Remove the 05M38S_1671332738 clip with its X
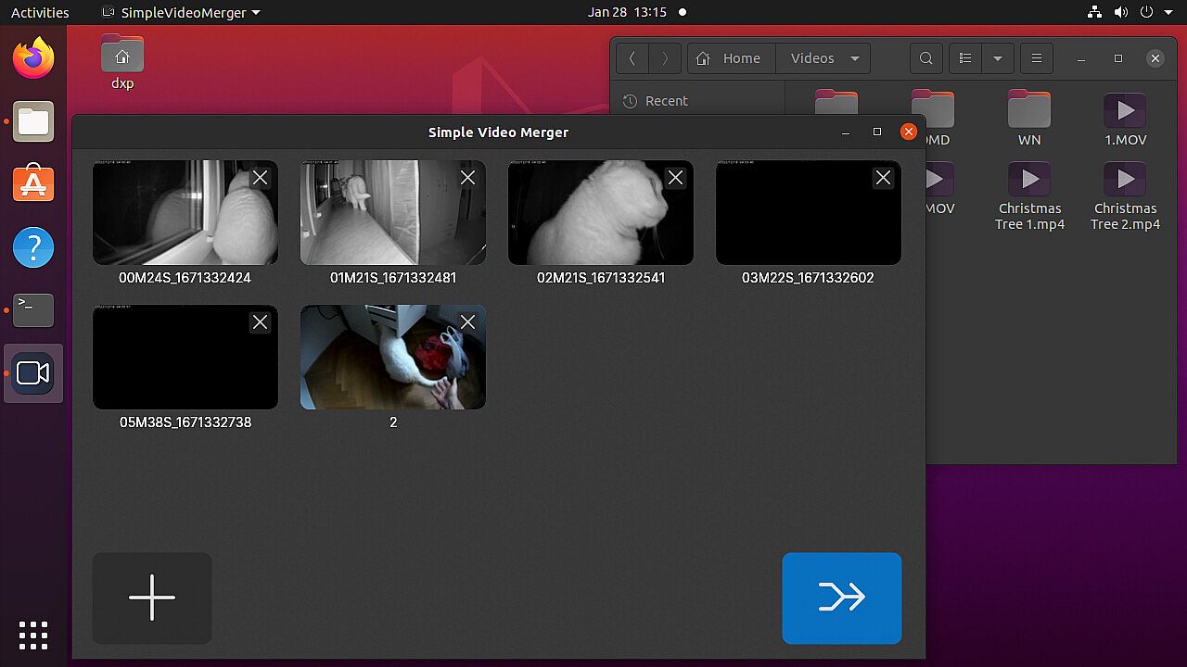The height and width of the screenshot is (667, 1187). point(260,322)
